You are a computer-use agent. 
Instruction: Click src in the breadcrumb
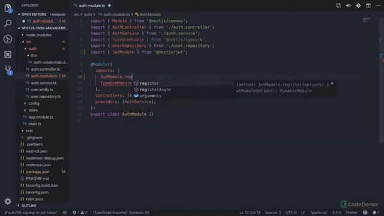[x=77, y=14]
